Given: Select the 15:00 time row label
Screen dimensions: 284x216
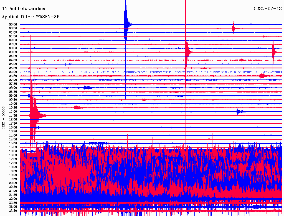Looking at the screenshot, I should click(13, 143).
